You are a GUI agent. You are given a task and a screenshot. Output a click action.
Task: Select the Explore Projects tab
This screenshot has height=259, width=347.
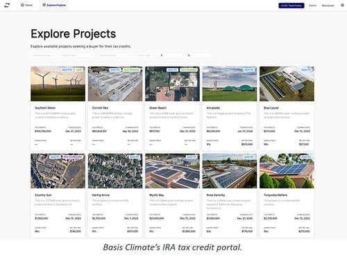54,5
